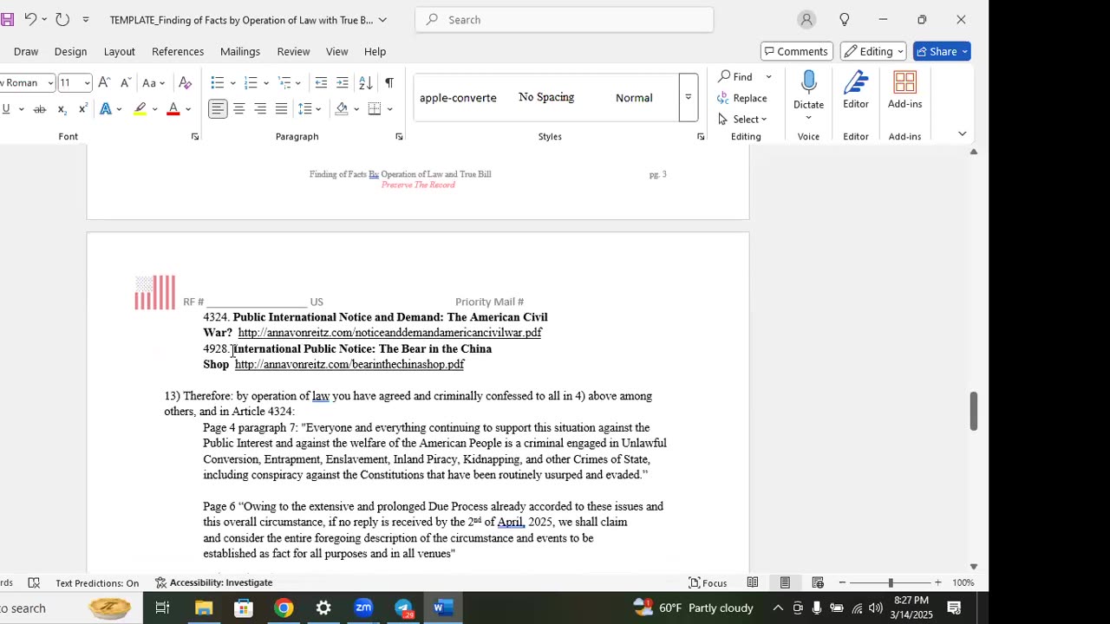Open line and paragraph spacing options
This screenshot has height=624, width=1110.
(x=304, y=109)
